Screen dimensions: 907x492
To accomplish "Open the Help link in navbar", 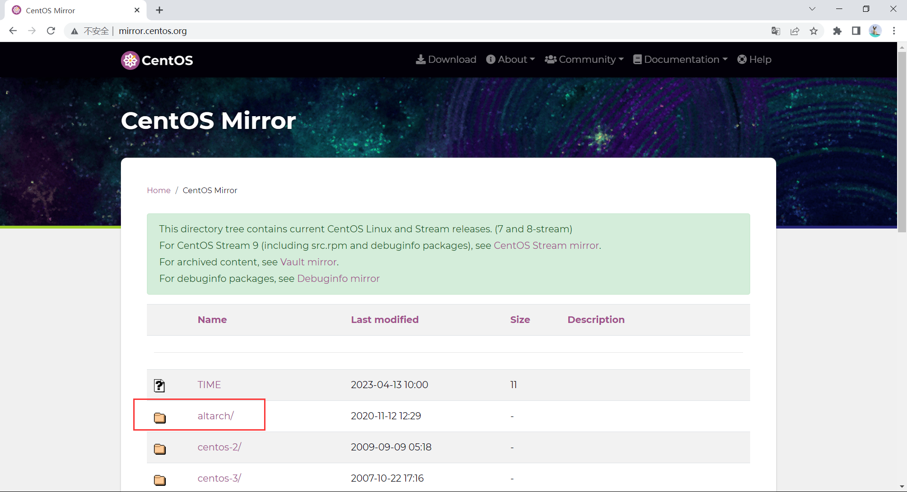I will (x=754, y=59).
